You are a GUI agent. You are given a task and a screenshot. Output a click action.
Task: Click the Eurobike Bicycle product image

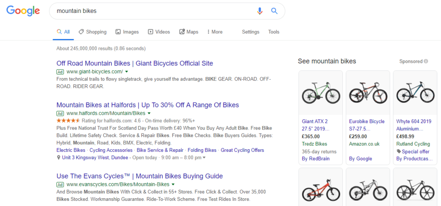(x=368, y=93)
